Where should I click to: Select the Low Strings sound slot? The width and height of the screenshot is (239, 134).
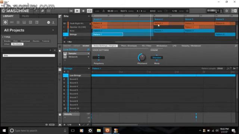coord(77,76)
